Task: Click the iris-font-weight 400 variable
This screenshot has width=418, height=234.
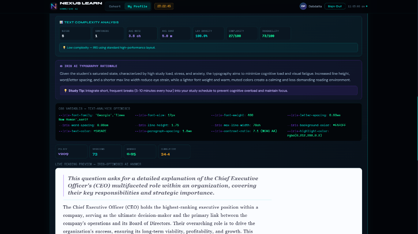Action: 232,115
